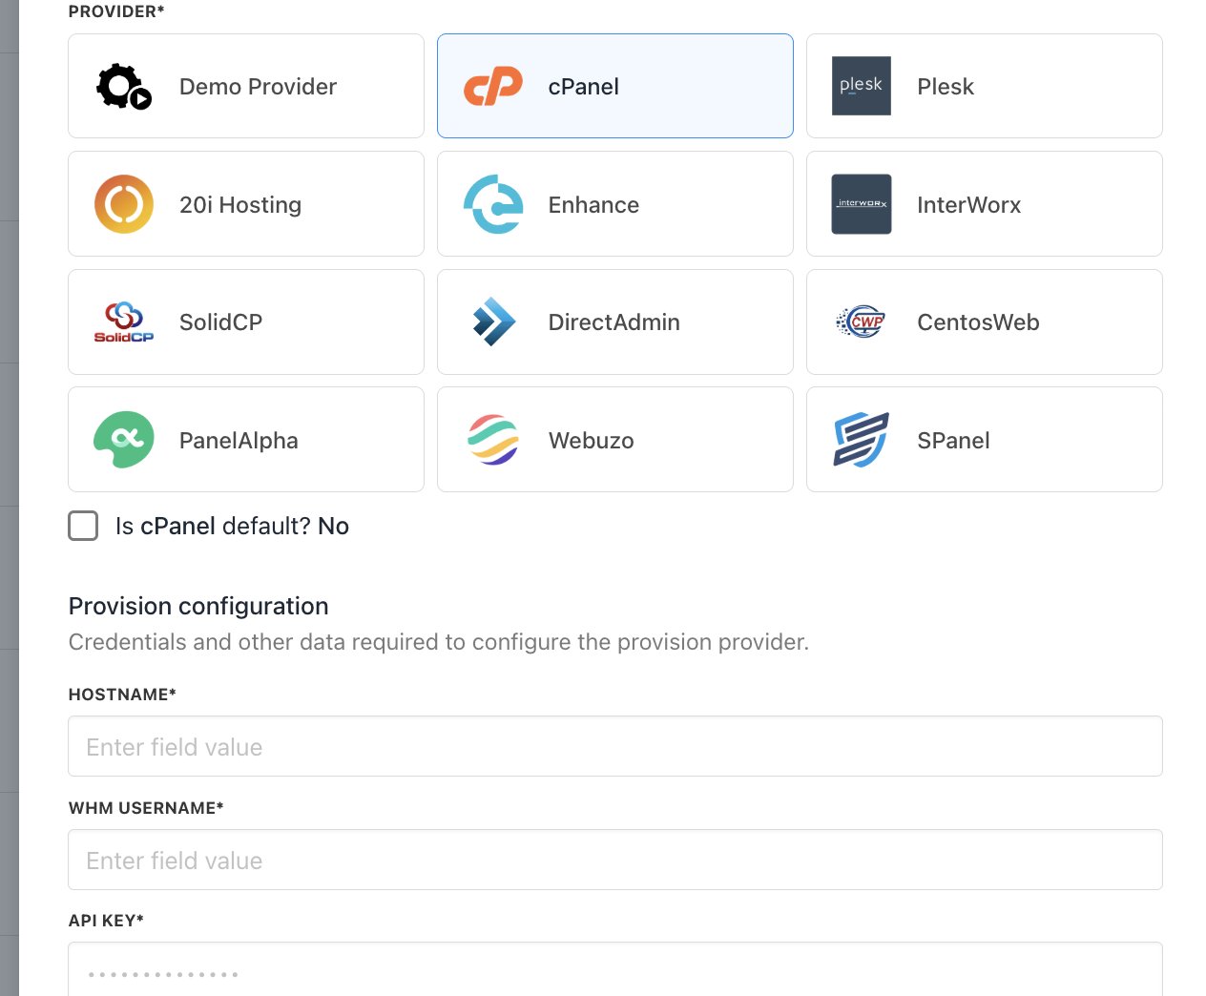Click the WHM USERNAME* field label
Screen dimensions: 1206x996
(146, 808)
